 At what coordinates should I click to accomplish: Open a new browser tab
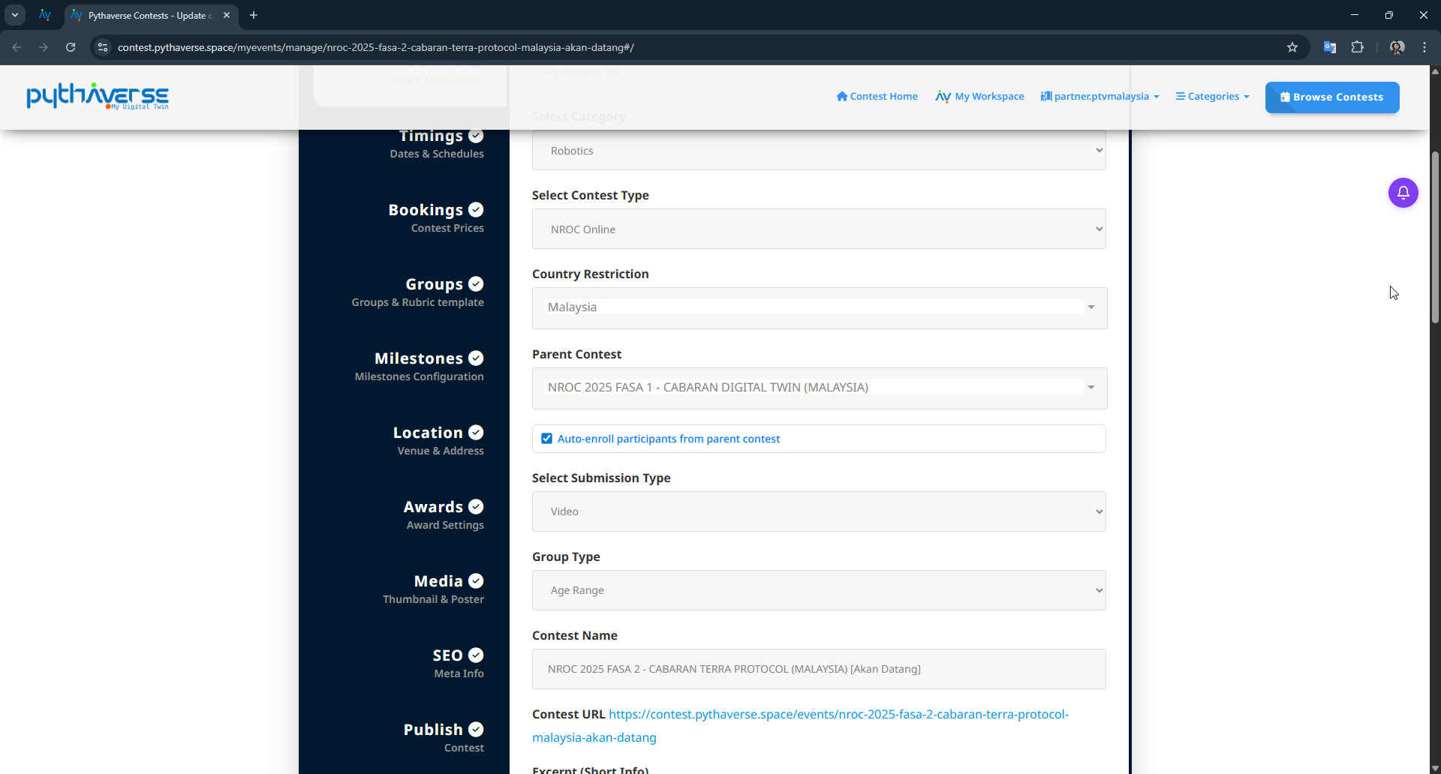(254, 15)
